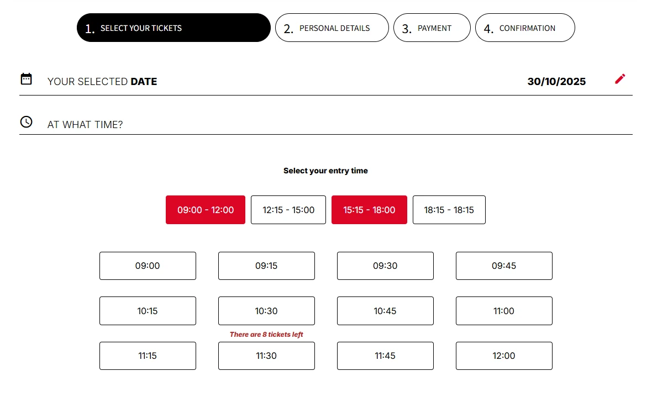
Task: Click the Select Your Tickets step
Action: [173, 28]
